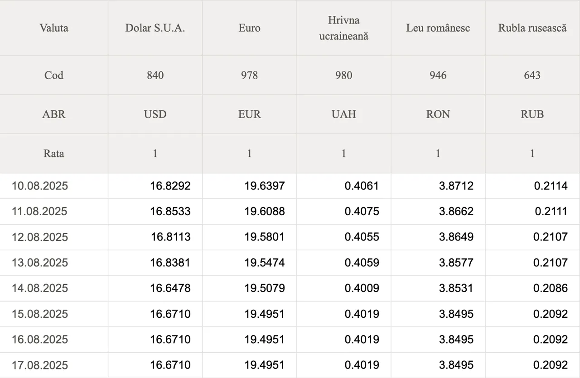Select the RON rate 3.8577
The width and height of the screenshot is (580, 378).
click(456, 263)
